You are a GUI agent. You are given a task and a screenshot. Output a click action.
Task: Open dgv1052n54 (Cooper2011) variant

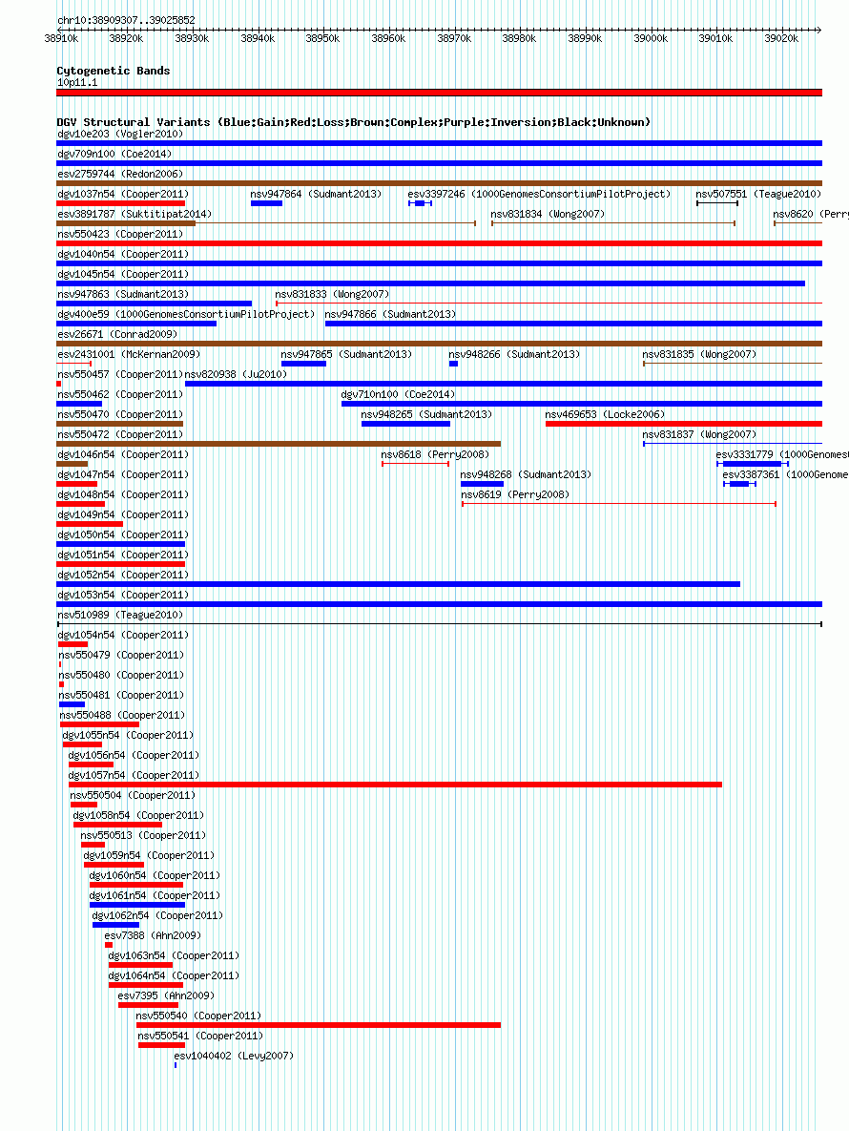point(122,576)
